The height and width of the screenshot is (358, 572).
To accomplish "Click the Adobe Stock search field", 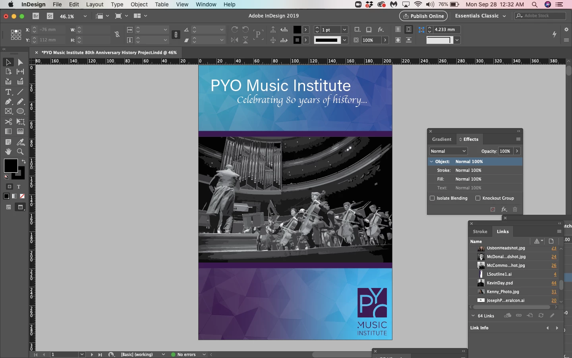I will coord(540,16).
